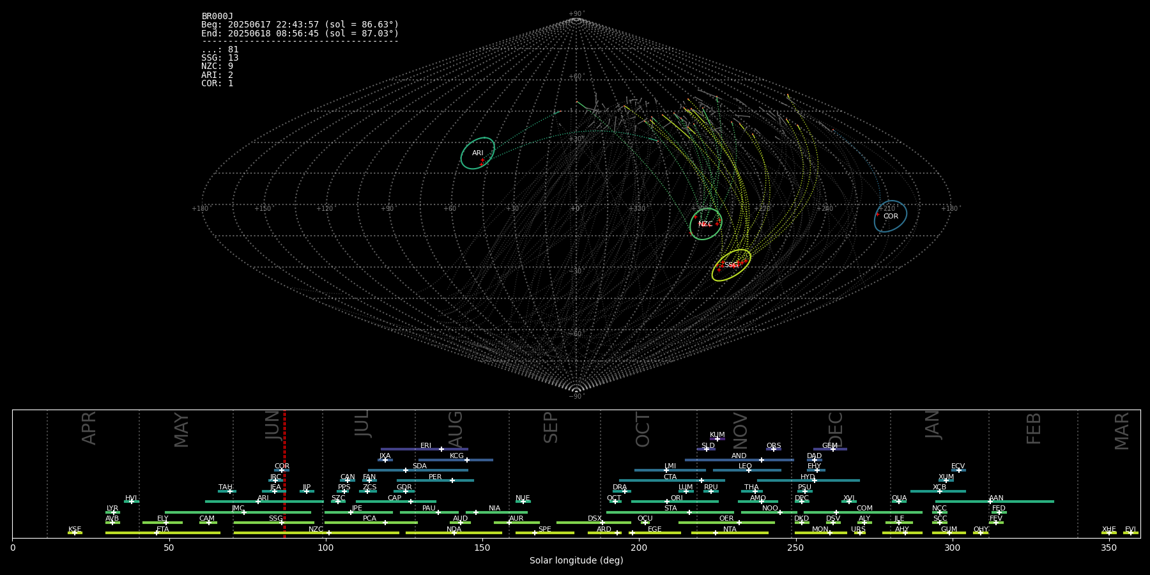
Task: Click the JEA shower label on the timeline
Action: tap(275, 487)
